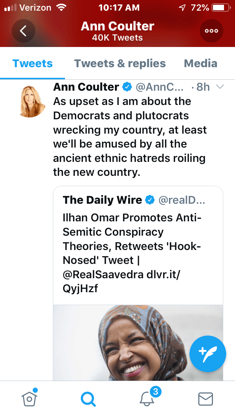Tap the battery indicator in status bar

tap(220, 7)
